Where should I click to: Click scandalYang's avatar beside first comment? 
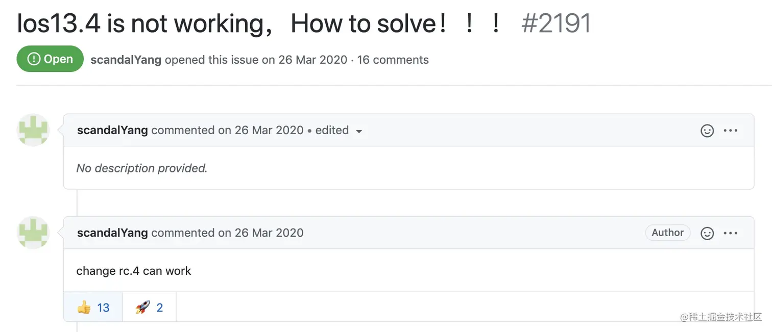coord(34,130)
